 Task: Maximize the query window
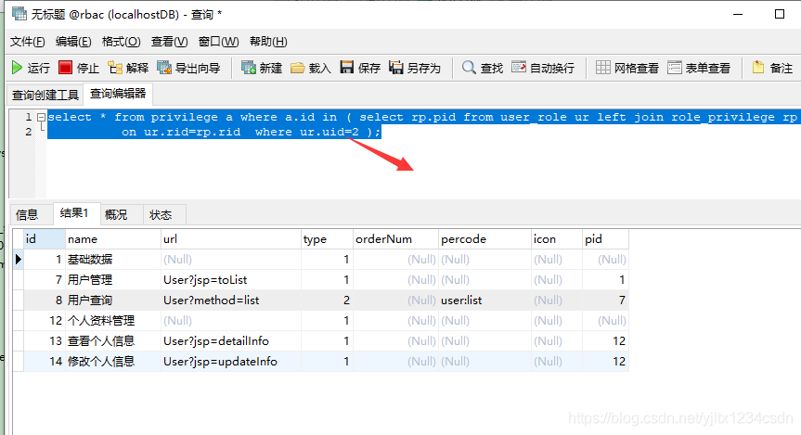[780, 14]
